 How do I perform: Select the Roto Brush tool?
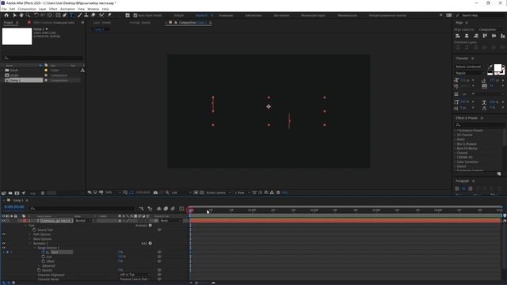pyautogui.click(x=101, y=15)
